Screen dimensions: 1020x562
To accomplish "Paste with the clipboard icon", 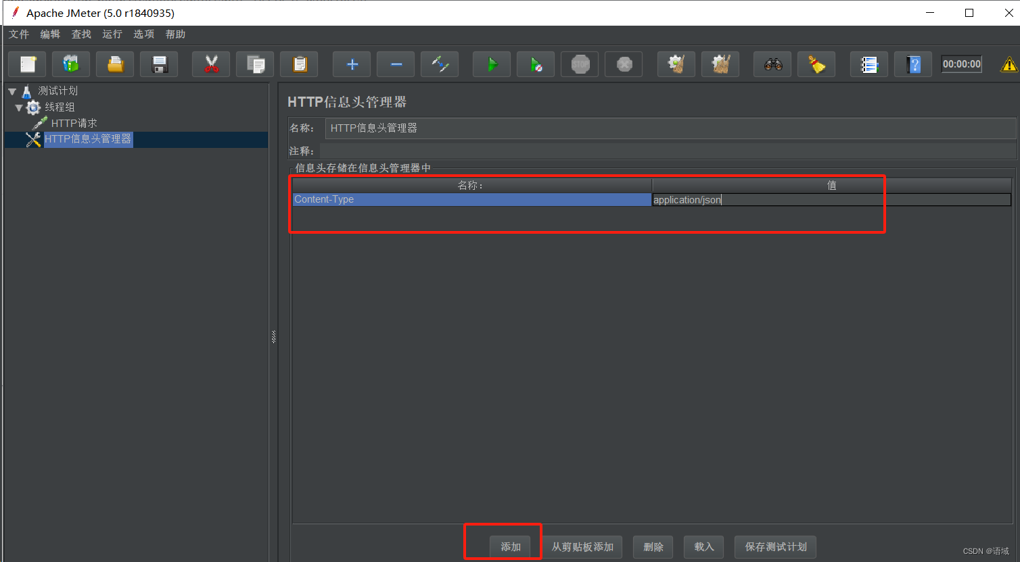I will coord(299,64).
